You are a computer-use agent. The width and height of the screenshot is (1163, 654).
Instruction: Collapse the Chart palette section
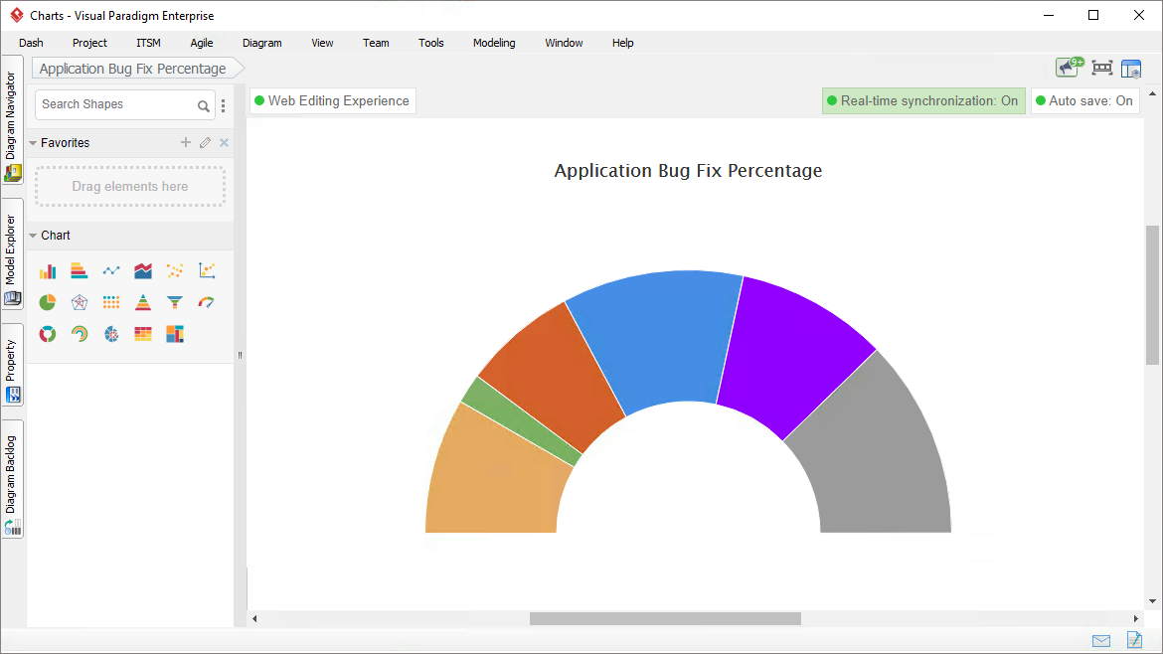tap(33, 236)
